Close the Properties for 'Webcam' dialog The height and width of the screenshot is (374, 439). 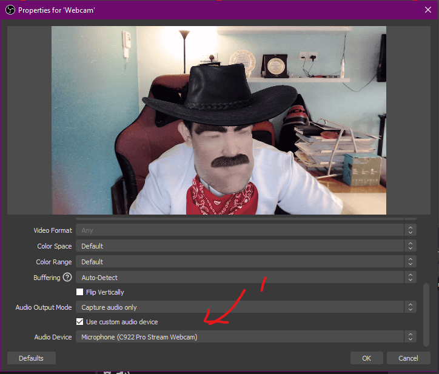(x=428, y=10)
